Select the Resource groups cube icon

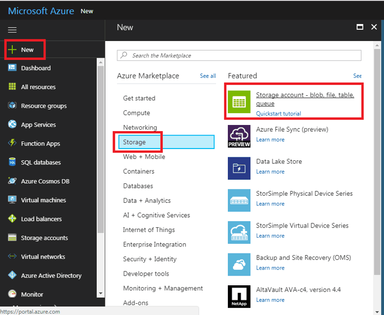12,106
